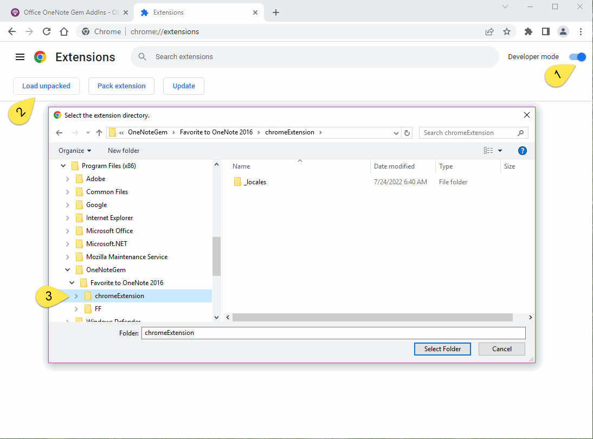Click the Search extensions magnifier icon

(x=142, y=57)
